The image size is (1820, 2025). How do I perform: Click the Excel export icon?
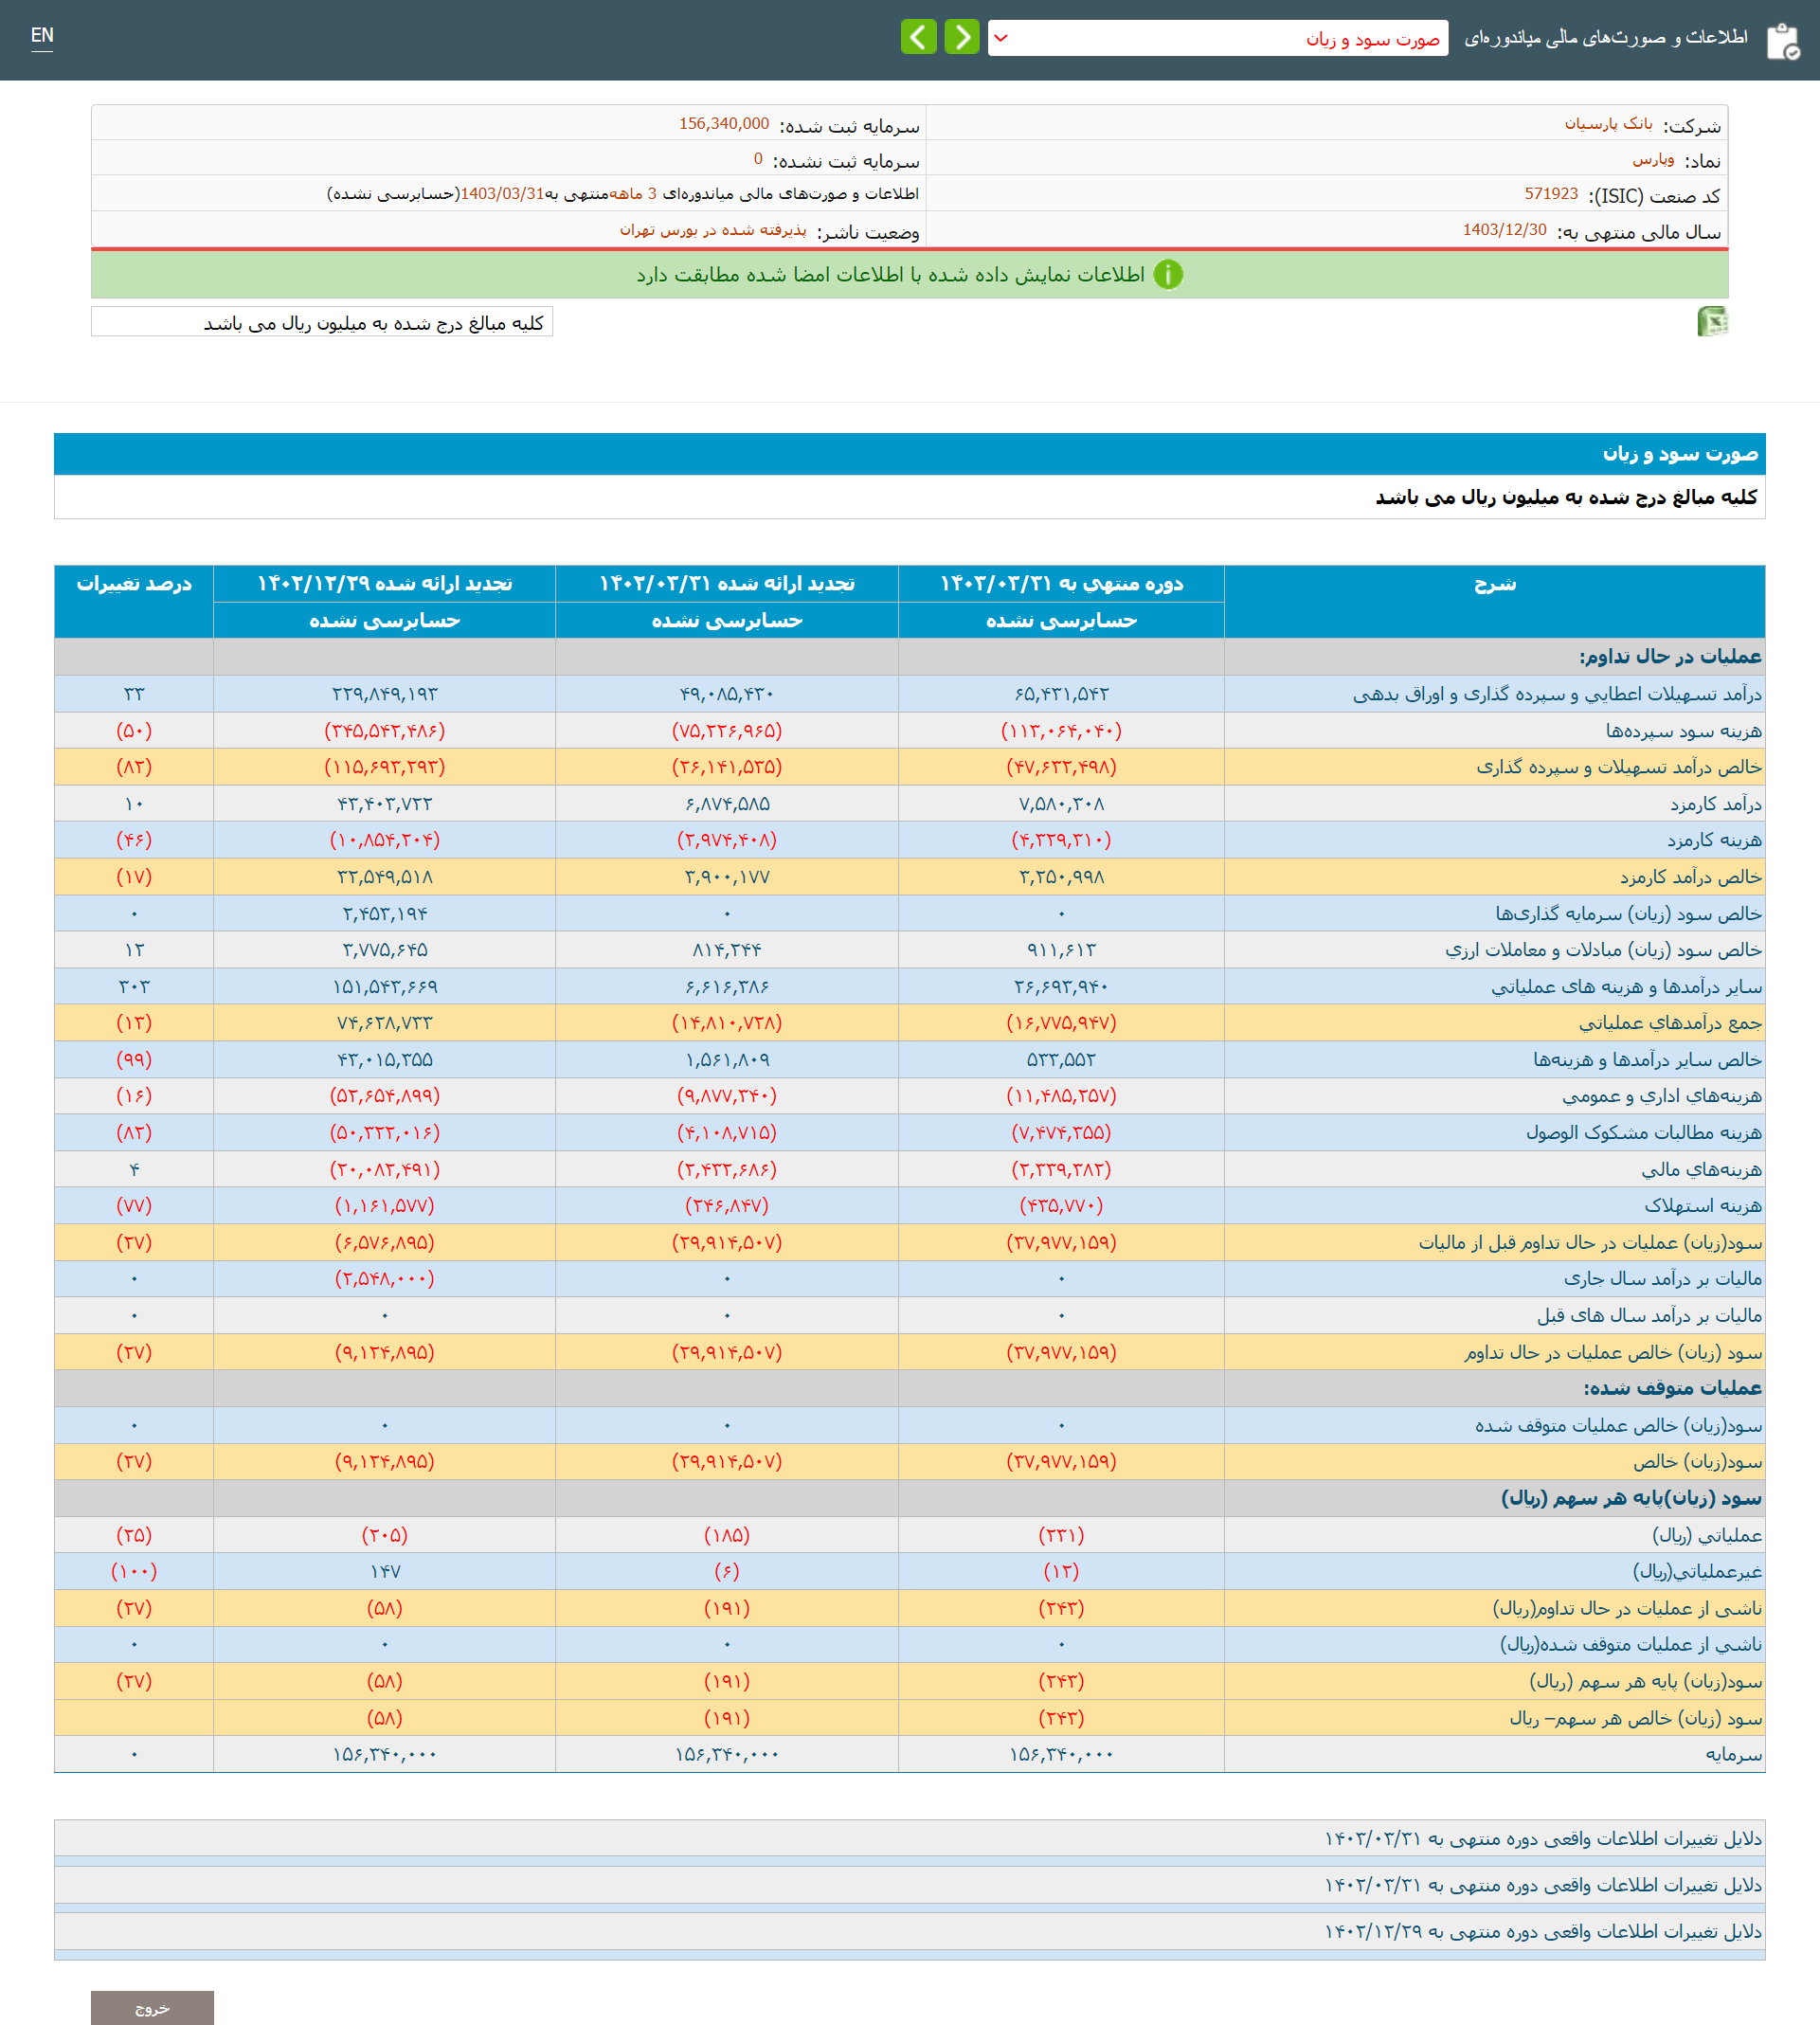click(x=1712, y=321)
